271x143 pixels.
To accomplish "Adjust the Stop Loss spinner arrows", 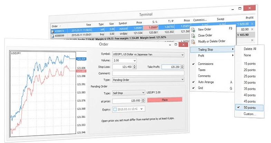I will pos(135,67).
